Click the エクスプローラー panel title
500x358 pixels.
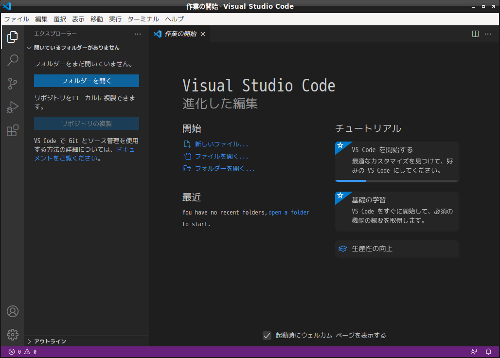55,34
